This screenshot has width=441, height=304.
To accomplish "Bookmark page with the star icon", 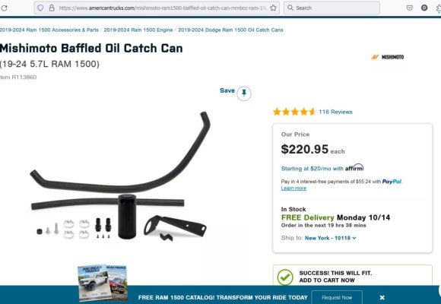I will pyautogui.click(x=273, y=8).
